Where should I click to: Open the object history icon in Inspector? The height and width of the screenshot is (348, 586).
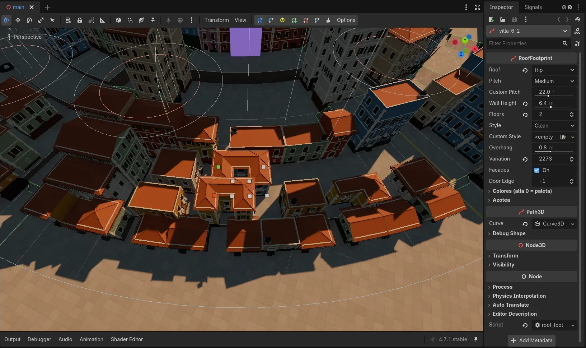pyautogui.click(x=577, y=19)
